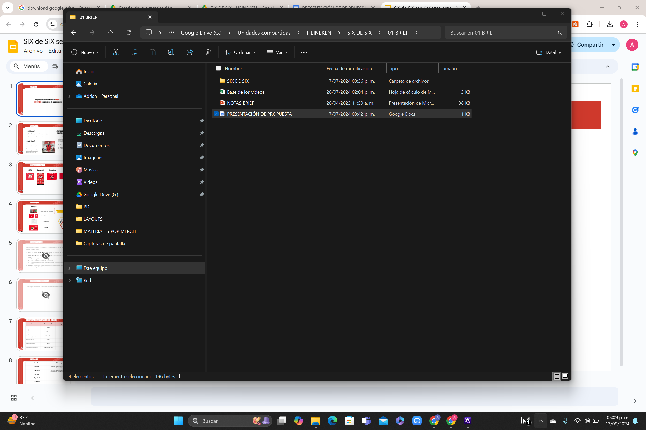The image size is (646, 430).
Task: Open Chrome tab search dropdown arrow
Action: point(8,8)
